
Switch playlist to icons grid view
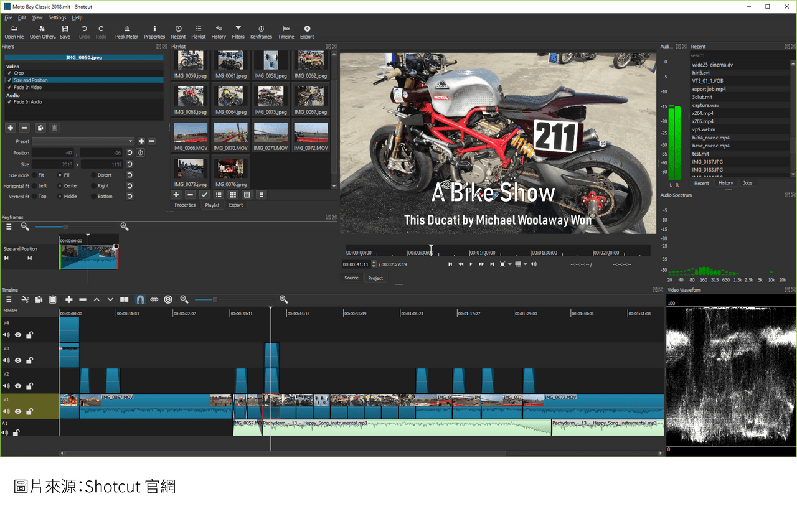tap(233, 195)
